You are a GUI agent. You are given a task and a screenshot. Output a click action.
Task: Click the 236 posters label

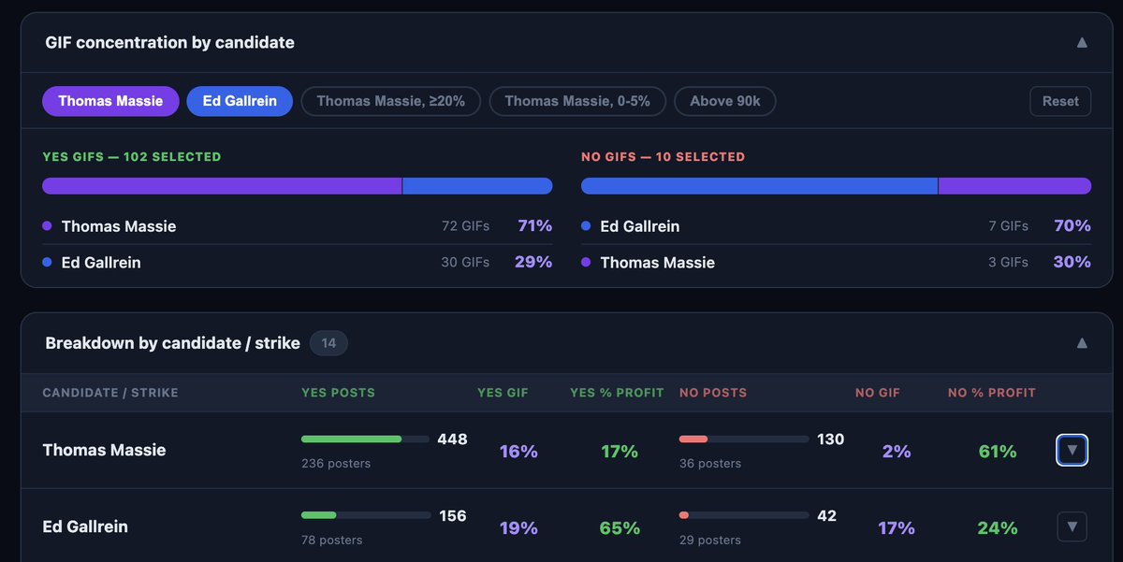tap(336, 463)
